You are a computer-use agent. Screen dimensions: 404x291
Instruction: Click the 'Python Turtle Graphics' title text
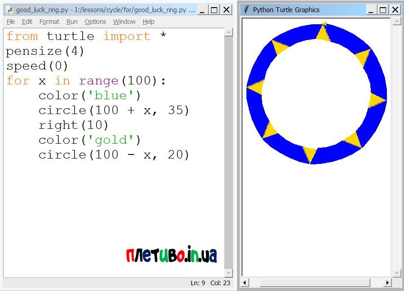tap(286, 10)
